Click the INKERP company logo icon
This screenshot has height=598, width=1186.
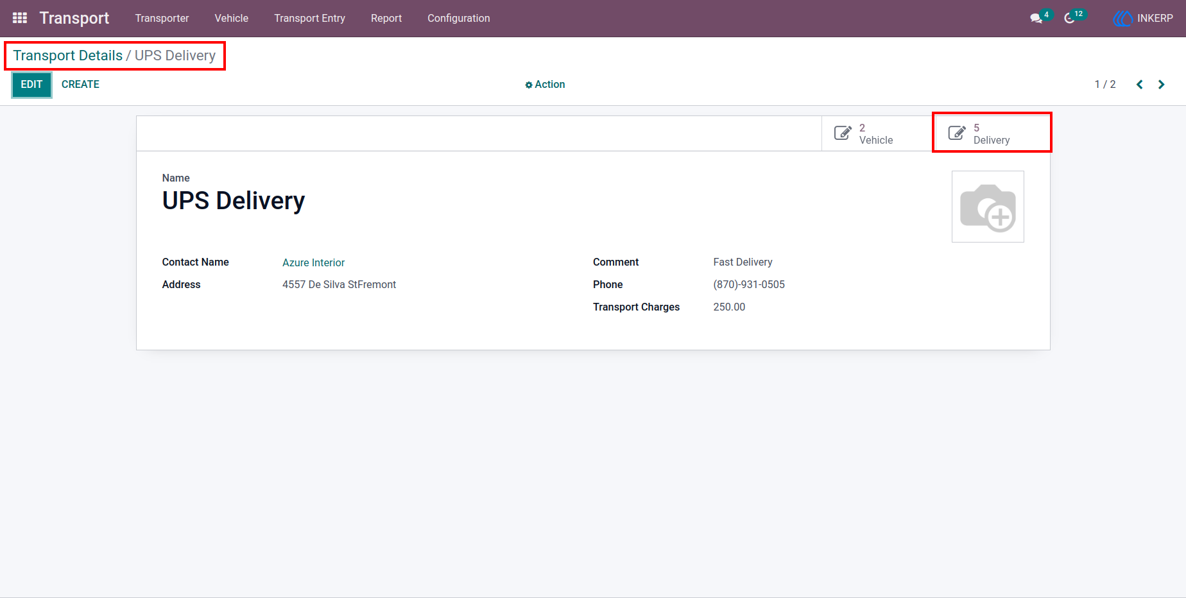point(1123,19)
